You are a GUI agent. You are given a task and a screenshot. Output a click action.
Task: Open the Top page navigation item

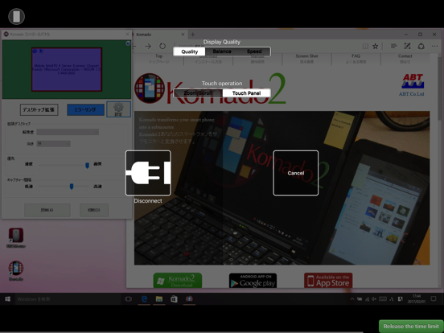point(158,59)
